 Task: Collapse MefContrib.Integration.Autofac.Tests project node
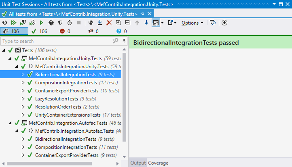(10, 123)
